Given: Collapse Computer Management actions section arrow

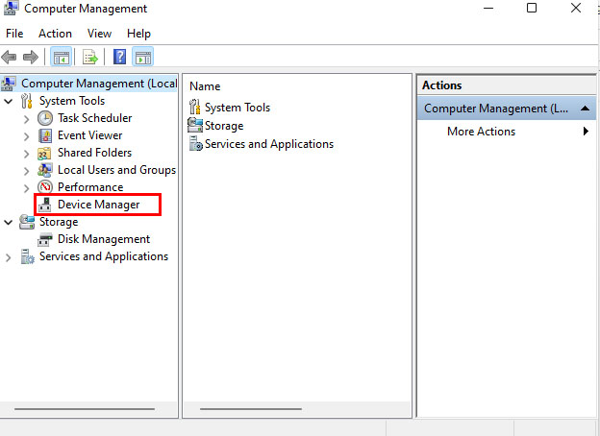Looking at the screenshot, I should [x=585, y=109].
